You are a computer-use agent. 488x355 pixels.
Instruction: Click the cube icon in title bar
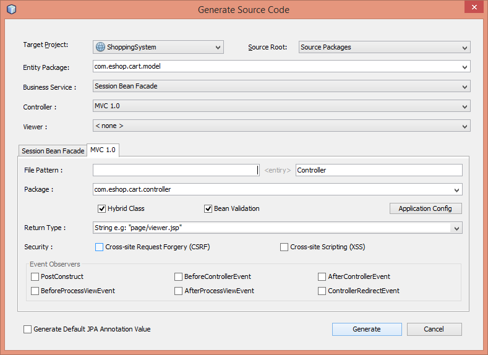(11, 9)
